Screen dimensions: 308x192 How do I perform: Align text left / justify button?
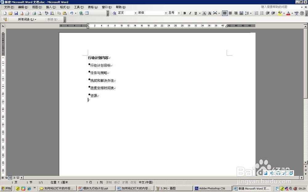coord(225,13)
